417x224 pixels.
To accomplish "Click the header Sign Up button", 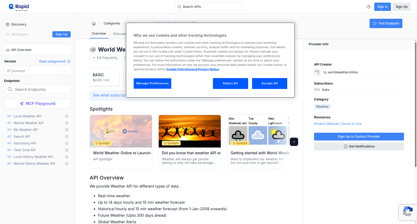I will pyautogui.click(x=402, y=7).
